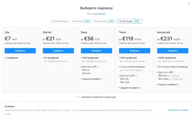193x123 pixels.
Task: Select the Ежемесячная billing period
Action: pos(60,21)
